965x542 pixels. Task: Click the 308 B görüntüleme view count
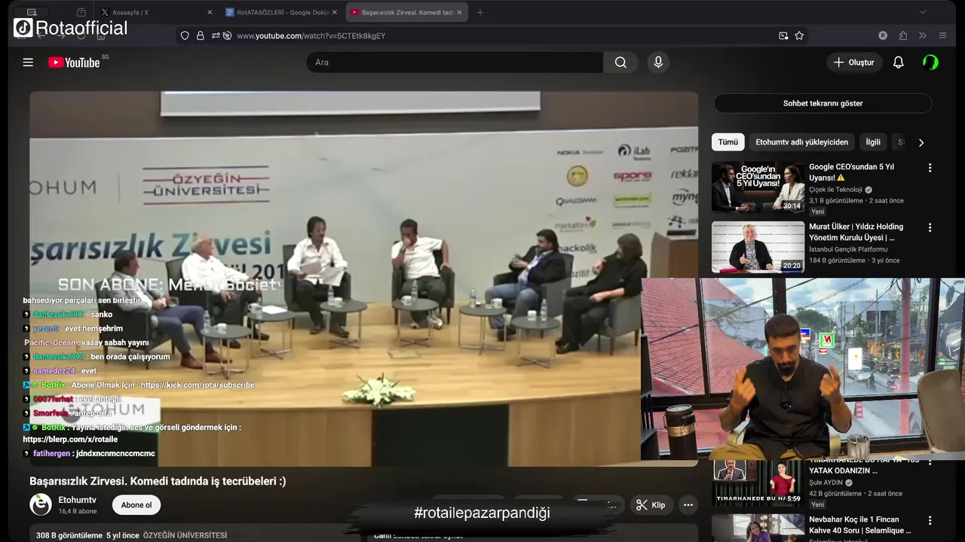[x=69, y=535]
